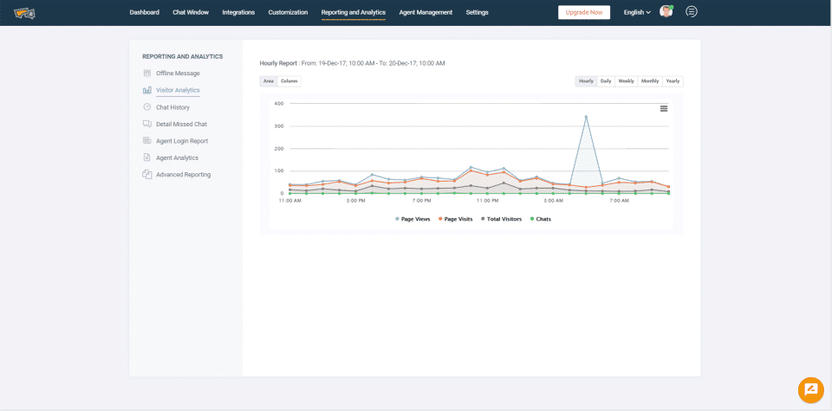Click the Agent Analytics document icon
The width and height of the screenshot is (832, 411).
pos(147,157)
